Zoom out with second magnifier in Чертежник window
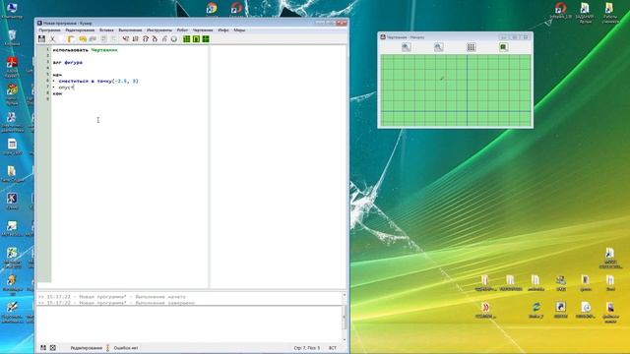 point(438,47)
